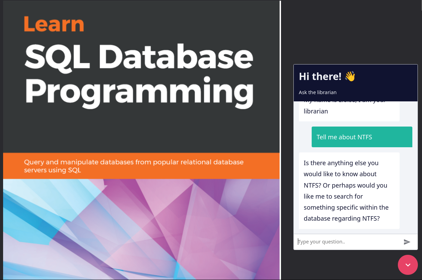Click the empty dark area above the chat widget
422x280 pixels.
(352, 31)
